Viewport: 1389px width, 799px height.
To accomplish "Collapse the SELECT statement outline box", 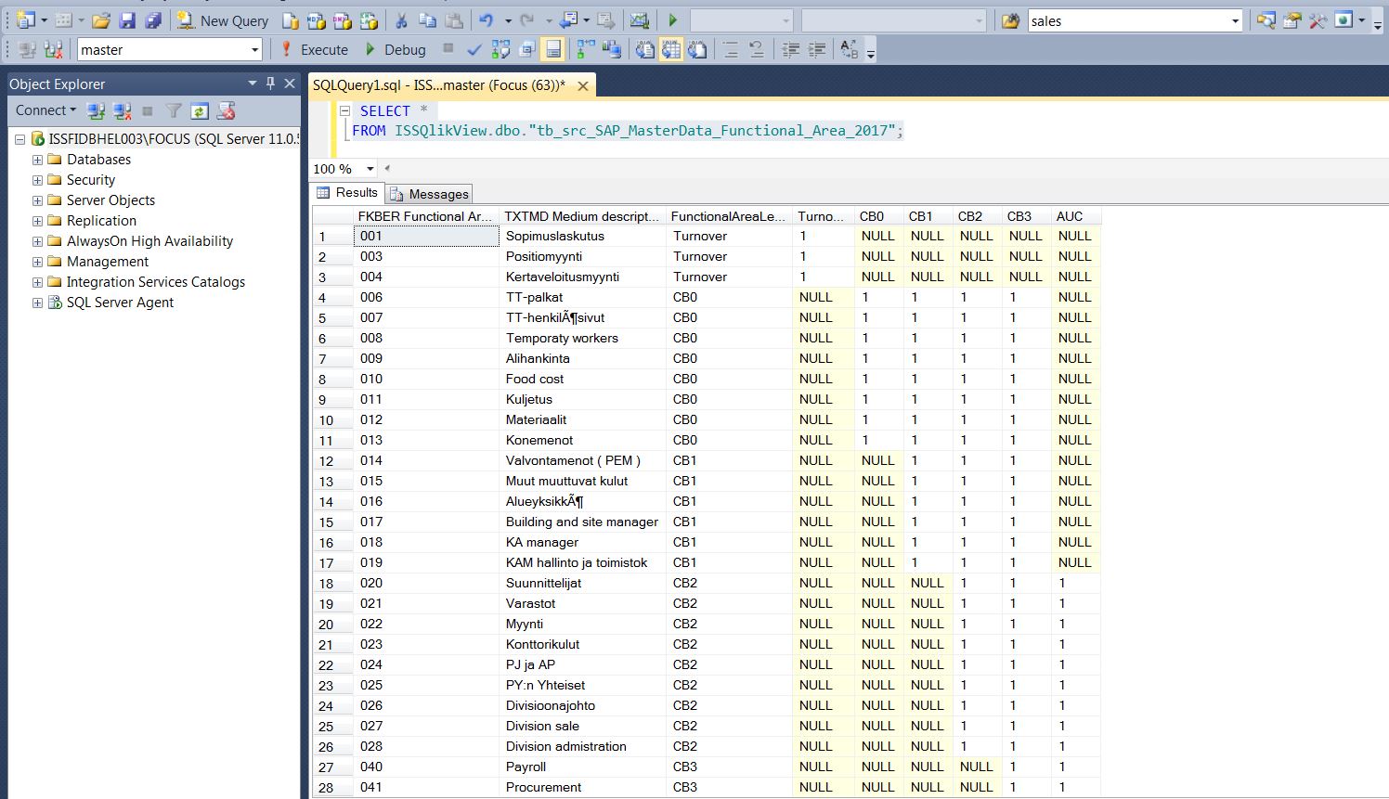I will point(344,110).
